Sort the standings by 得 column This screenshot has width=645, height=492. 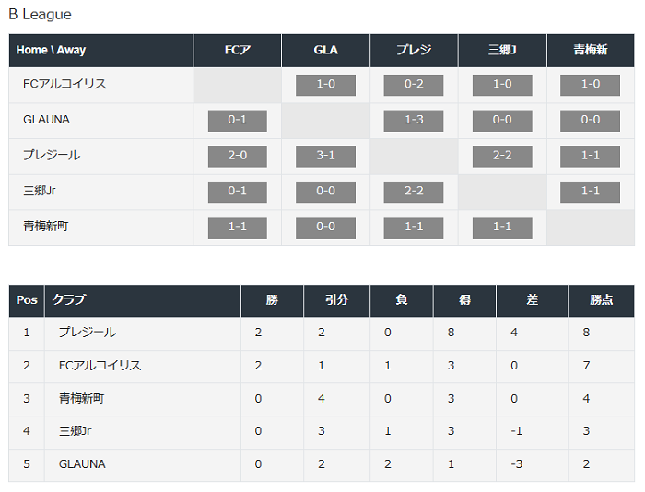point(464,300)
